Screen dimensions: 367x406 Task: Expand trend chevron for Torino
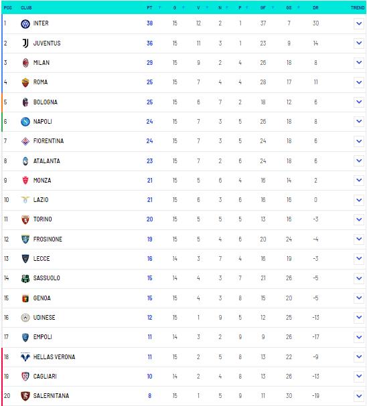coord(359,219)
